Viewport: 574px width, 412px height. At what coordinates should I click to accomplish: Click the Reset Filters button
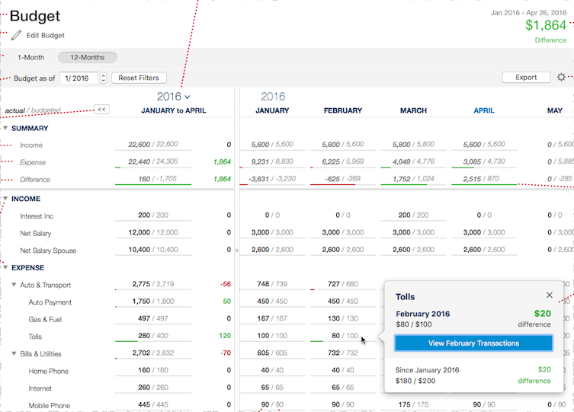139,78
